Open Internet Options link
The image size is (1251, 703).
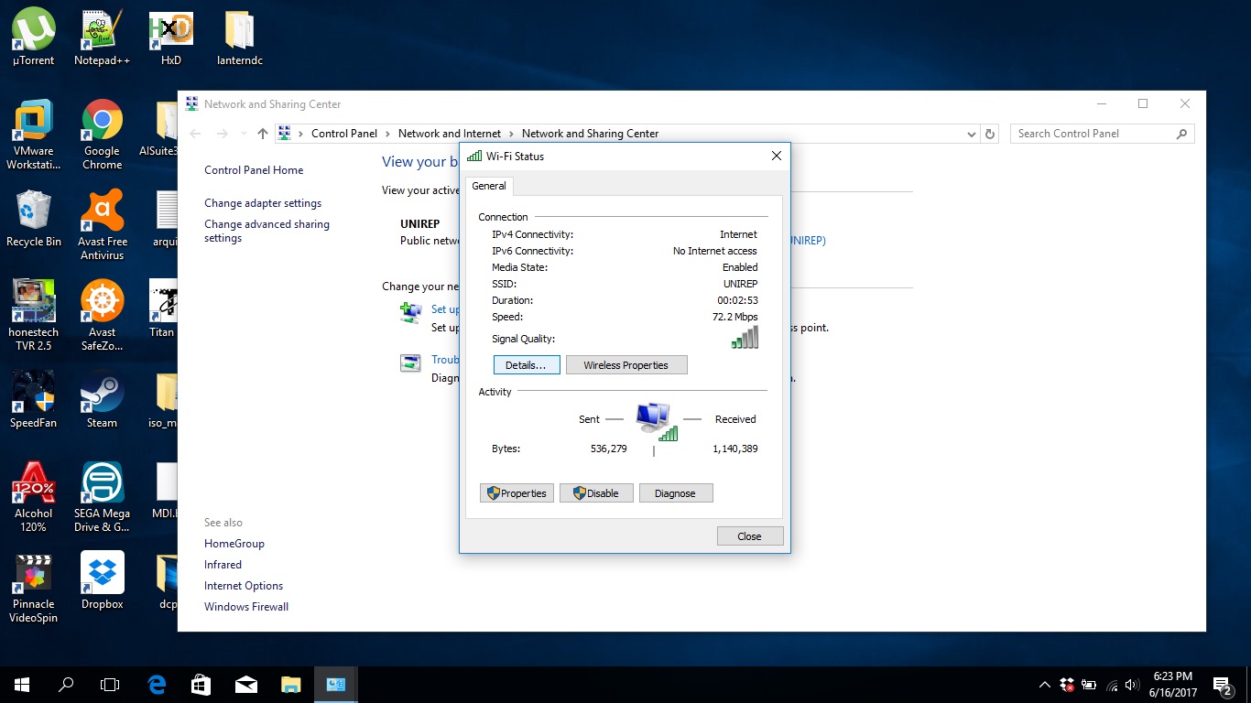click(244, 586)
